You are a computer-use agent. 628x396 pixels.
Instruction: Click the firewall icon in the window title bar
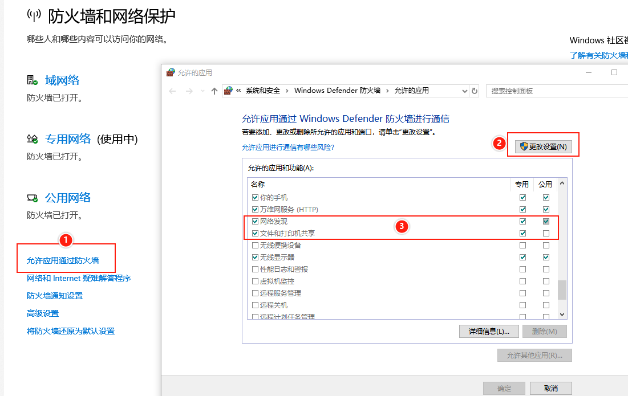coord(171,72)
